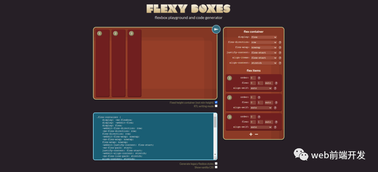
Task: Open align-self dropdown for item 2
Action: click(261, 108)
